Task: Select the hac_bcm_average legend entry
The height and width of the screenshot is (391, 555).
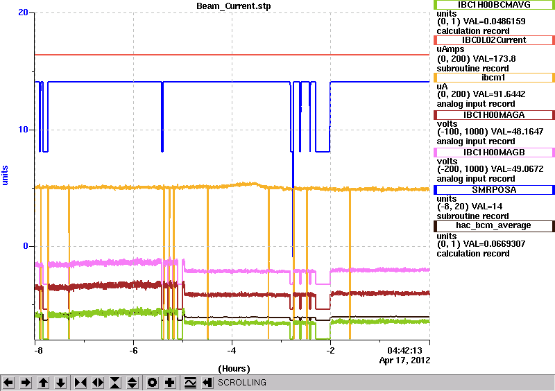Action: pos(494,226)
